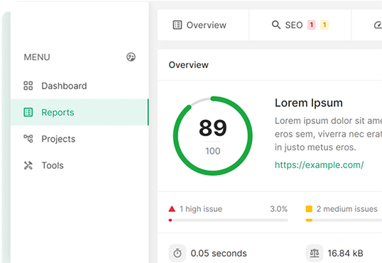Click the scales page size icon

tap(315, 253)
